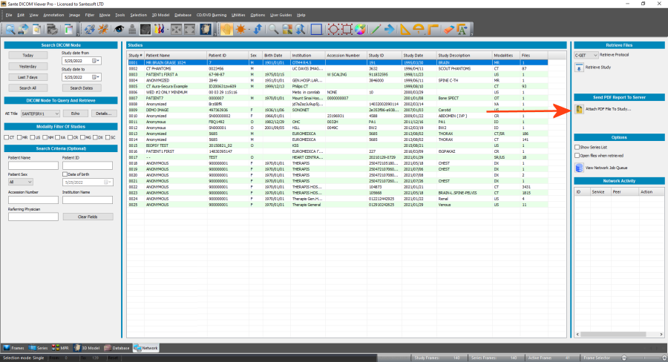Choose the eraser tool in toolbar
The height and width of the screenshot is (362, 668).
[x=448, y=30]
